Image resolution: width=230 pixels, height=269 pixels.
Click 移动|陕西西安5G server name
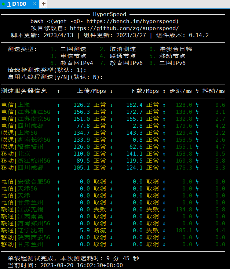[26, 237]
